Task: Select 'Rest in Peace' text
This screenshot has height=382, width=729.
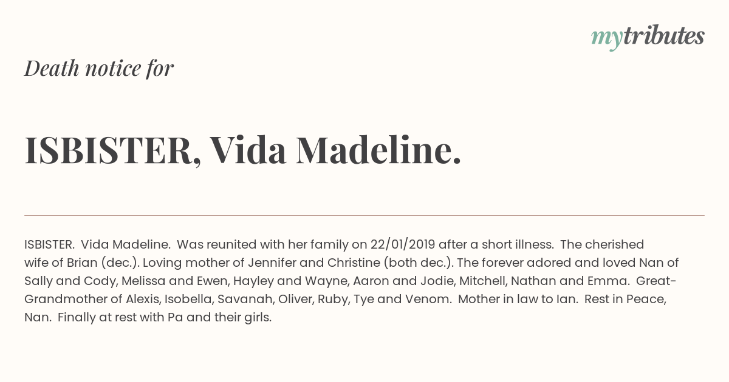Action: coord(625,300)
